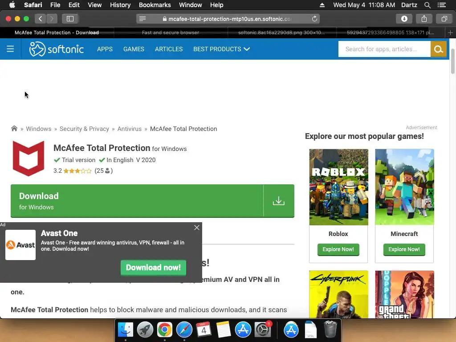This screenshot has height=342, width=456.
Task: Open the Bookmarks menu
Action: pyautogui.click(x=155, y=5)
